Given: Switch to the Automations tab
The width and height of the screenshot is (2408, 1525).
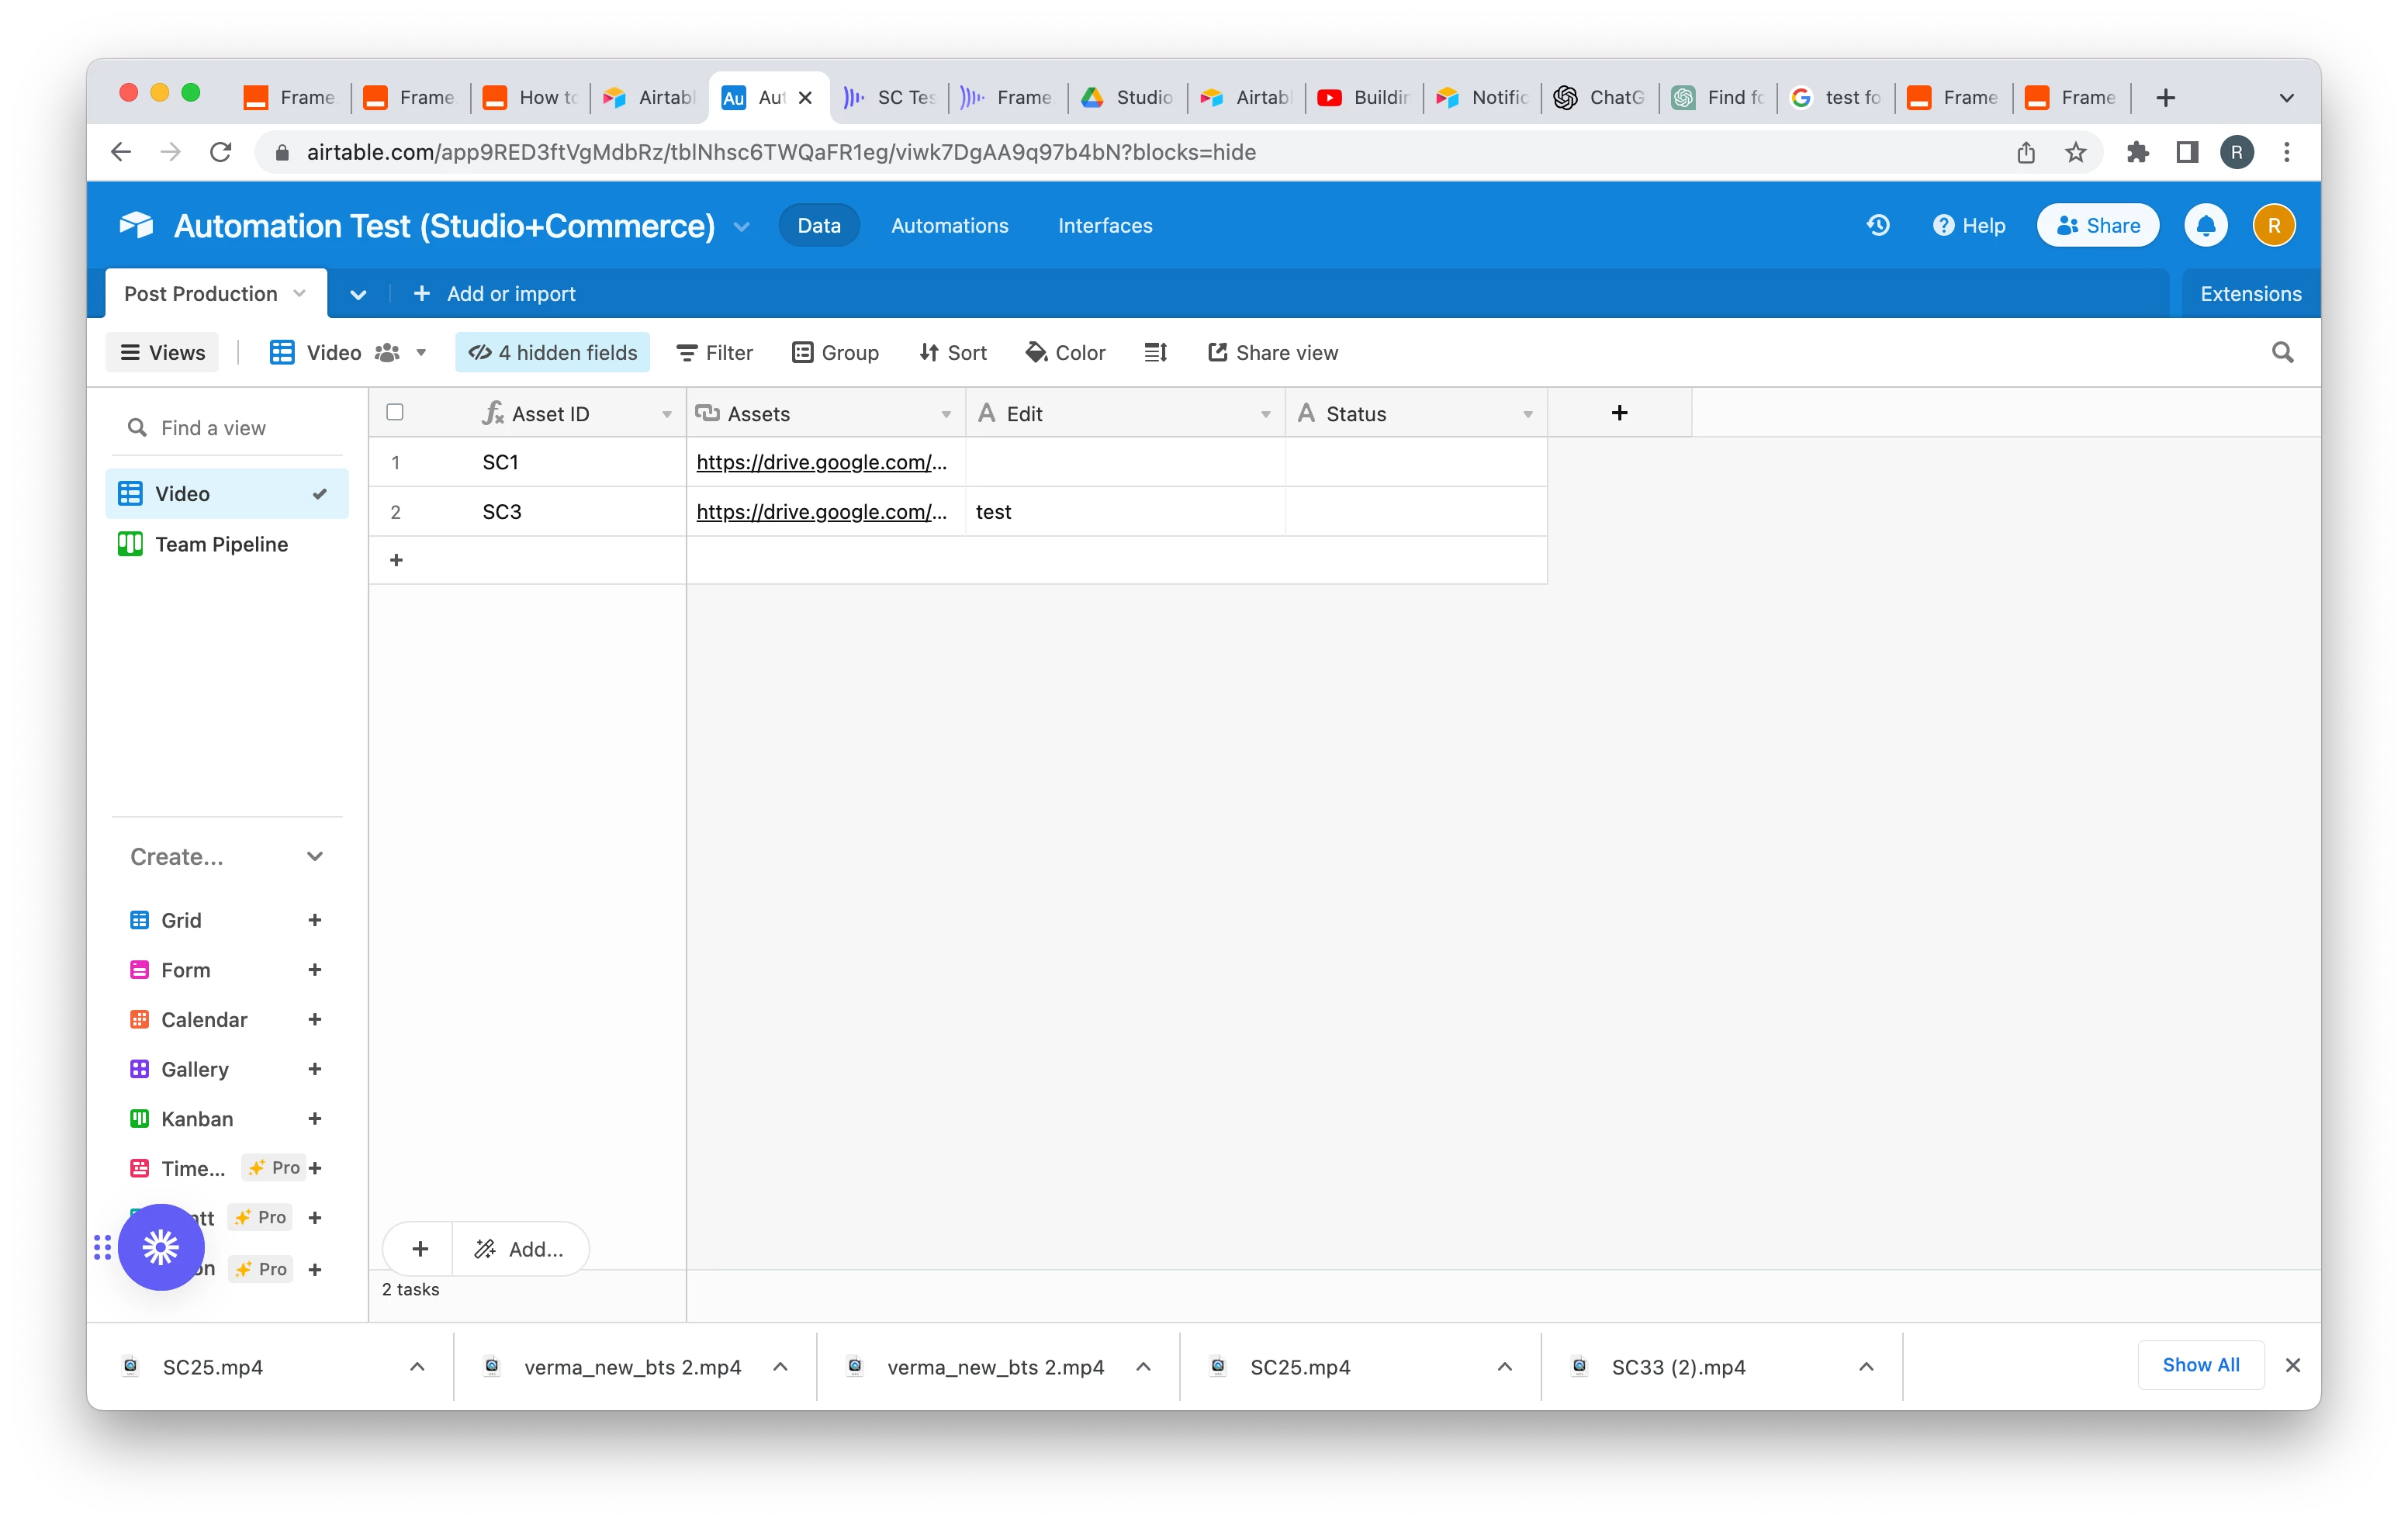Looking at the screenshot, I should click(949, 226).
